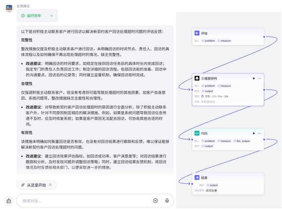This screenshot has width=282, height=209.
Task: Click the microphone voice input icon
Action: [x=167, y=200]
